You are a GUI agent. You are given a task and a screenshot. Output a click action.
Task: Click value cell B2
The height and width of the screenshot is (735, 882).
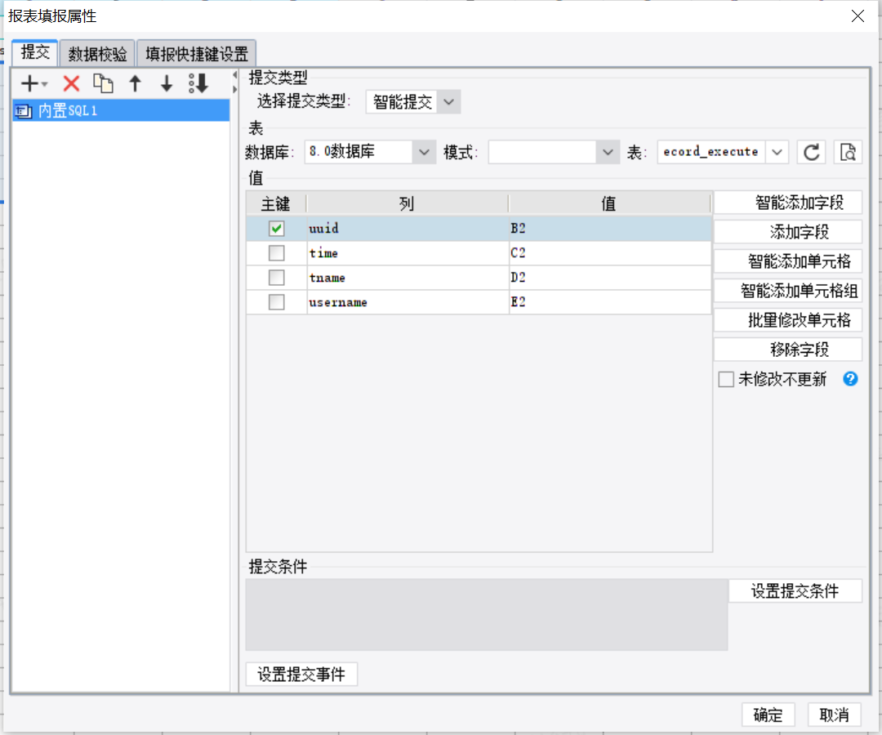(x=610, y=229)
